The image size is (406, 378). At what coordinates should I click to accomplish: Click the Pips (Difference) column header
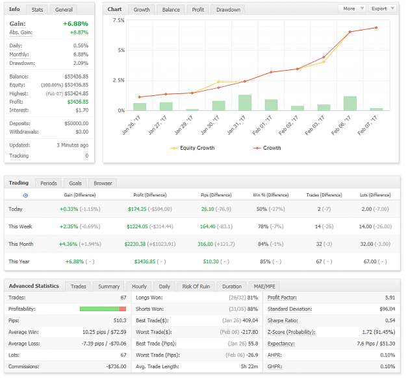pos(216,195)
